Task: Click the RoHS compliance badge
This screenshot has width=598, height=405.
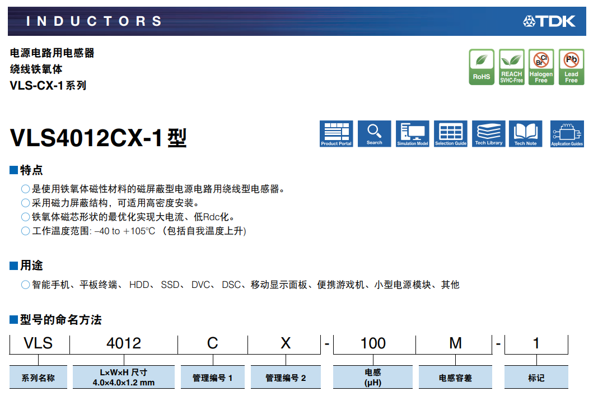Action: [x=482, y=67]
